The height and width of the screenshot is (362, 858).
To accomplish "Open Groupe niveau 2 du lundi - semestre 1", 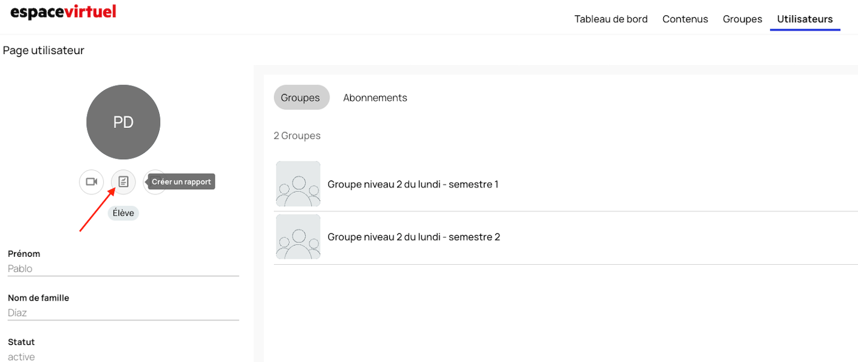I will [x=413, y=184].
